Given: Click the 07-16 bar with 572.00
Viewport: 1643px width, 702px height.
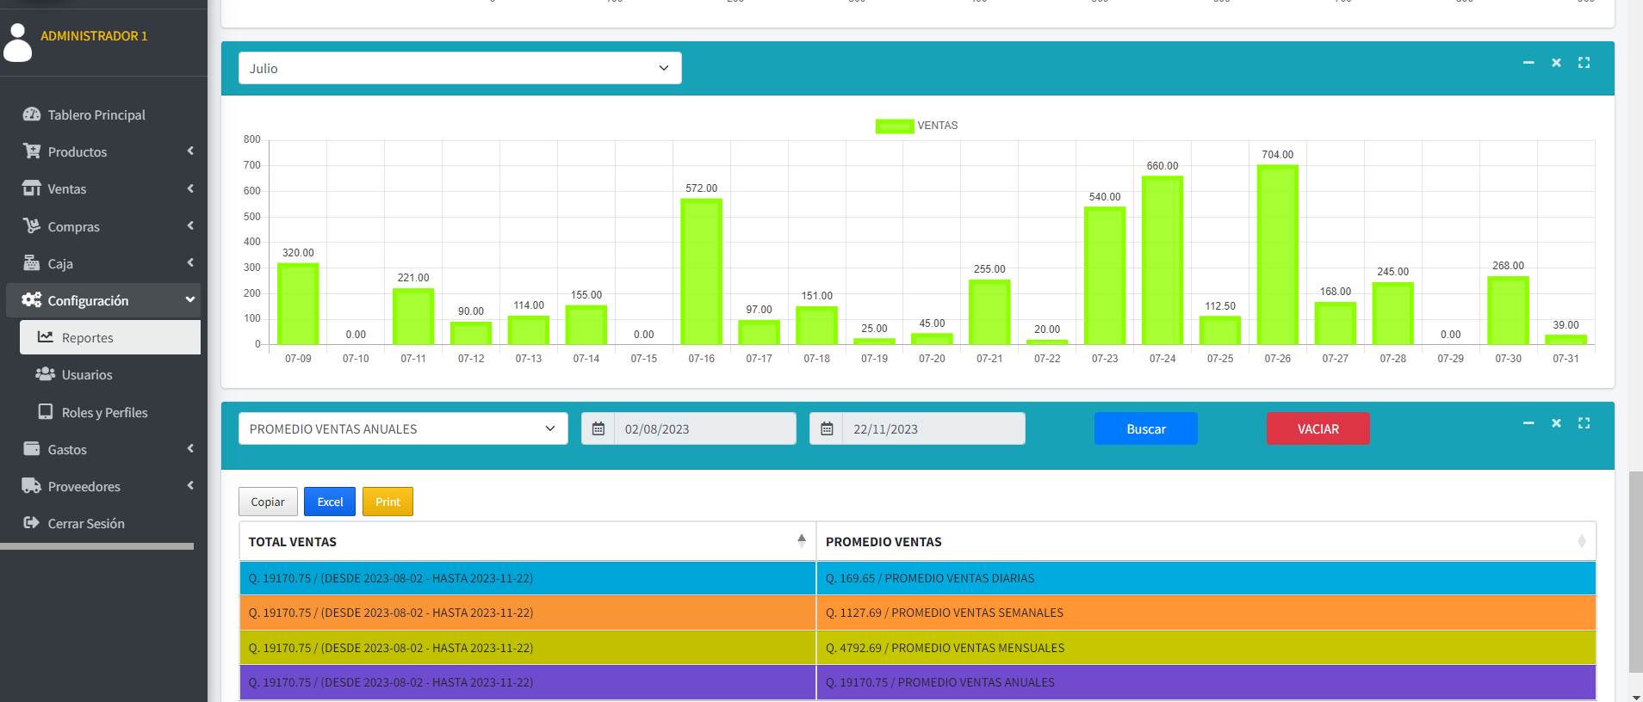Looking at the screenshot, I should [x=702, y=272].
